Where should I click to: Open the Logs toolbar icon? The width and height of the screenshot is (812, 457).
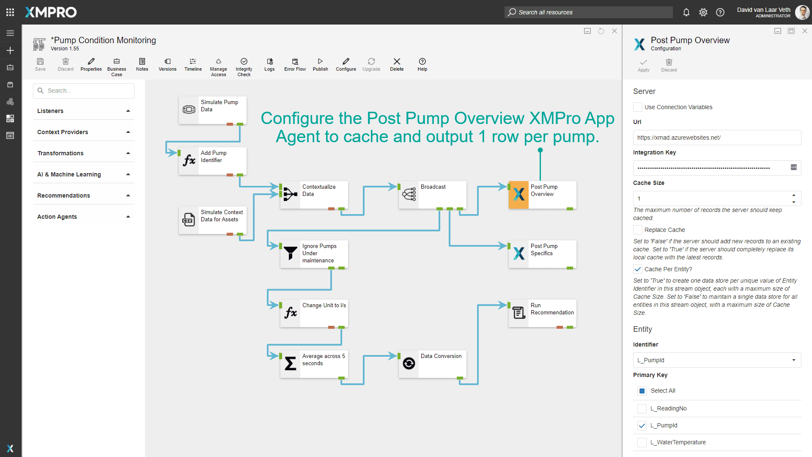pos(269,62)
